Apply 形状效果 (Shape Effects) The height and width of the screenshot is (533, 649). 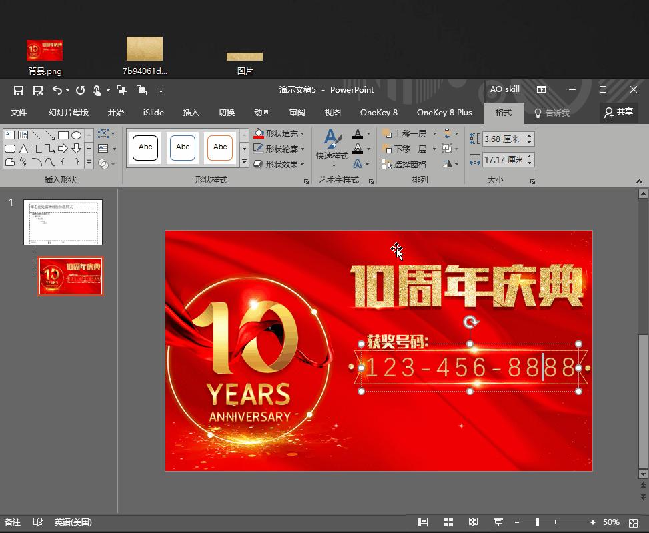tap(279, 164)
